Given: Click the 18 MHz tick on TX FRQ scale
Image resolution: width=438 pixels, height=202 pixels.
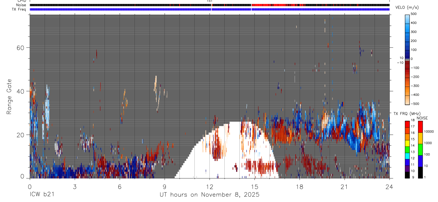Looking at the screenshot, I should [x=412, y=120].
